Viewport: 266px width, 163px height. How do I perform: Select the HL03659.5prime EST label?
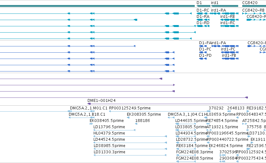tap(220, 114)
